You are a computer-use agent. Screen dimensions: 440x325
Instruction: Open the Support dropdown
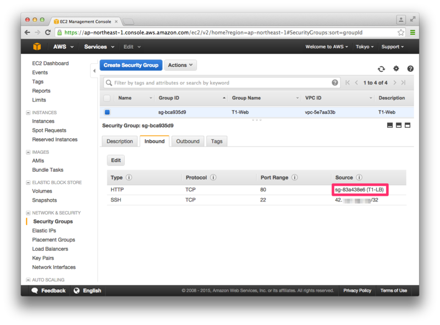(x=392, y=47)
